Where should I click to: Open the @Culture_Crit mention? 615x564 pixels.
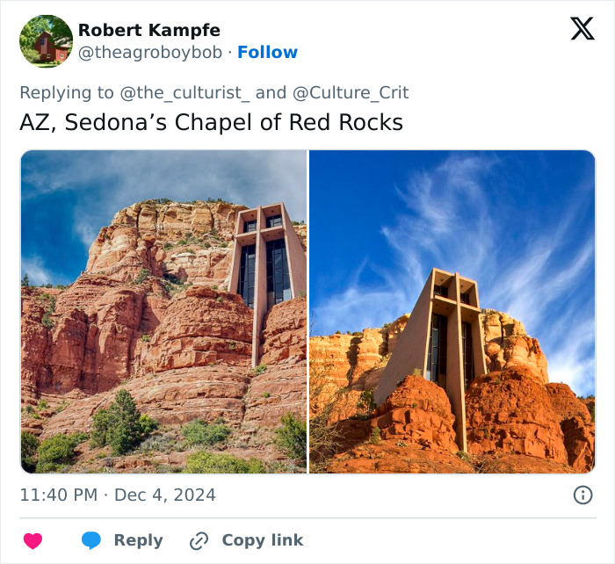tap(350, 92)
